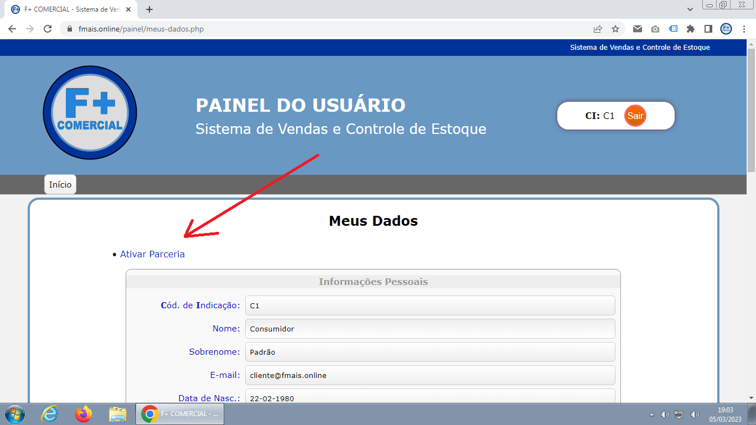756x425 pixels.
Task: Open the browser tab list chevron
Action: tap(690, 9)
